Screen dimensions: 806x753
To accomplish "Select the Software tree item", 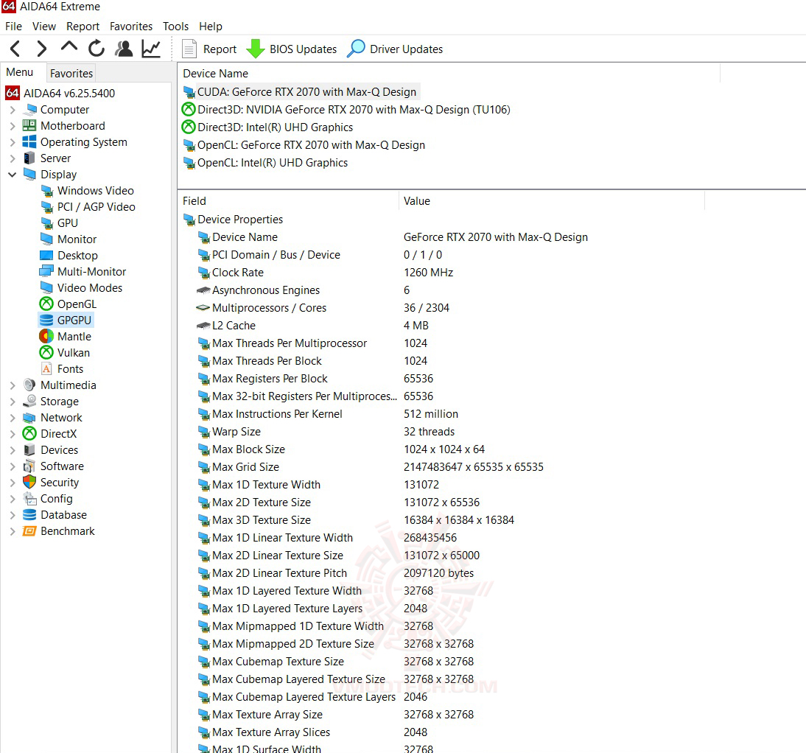I will point(54,466).
